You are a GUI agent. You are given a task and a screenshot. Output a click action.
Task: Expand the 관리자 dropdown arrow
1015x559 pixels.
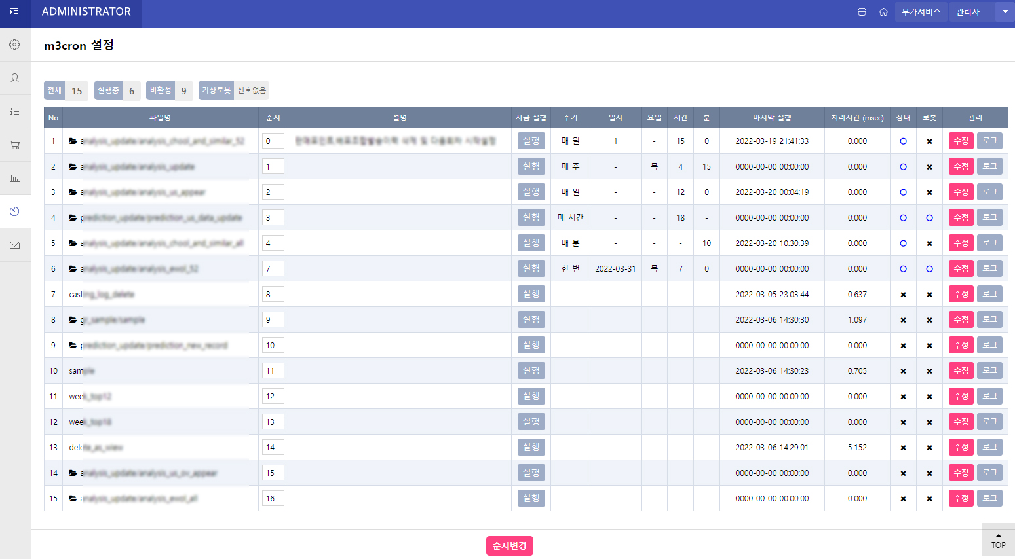1005,12
